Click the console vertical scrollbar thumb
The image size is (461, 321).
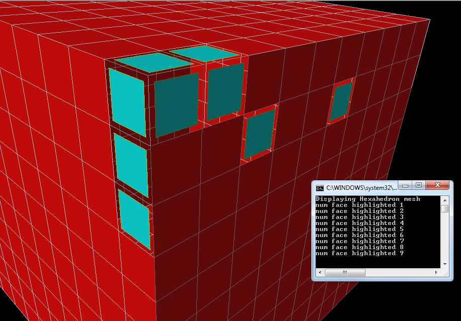[444, 208]
